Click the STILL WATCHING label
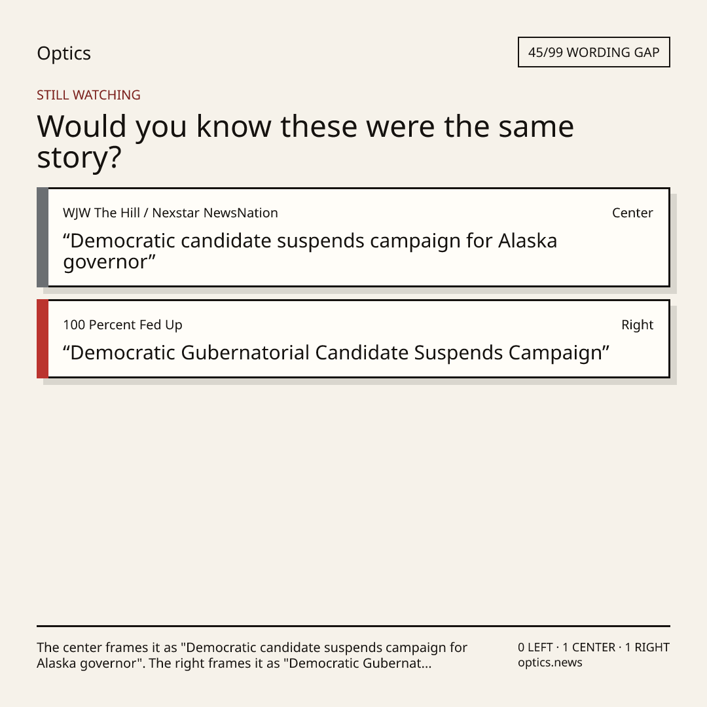 88,95
